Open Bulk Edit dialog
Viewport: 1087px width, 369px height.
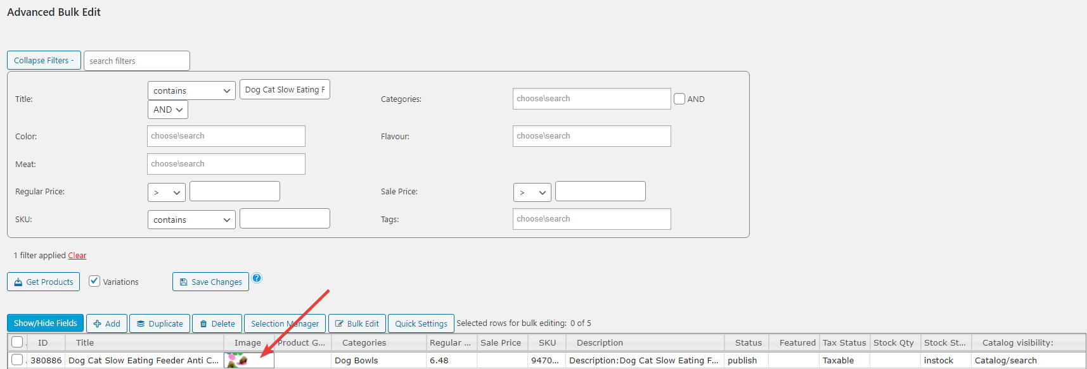click(357, 323)
